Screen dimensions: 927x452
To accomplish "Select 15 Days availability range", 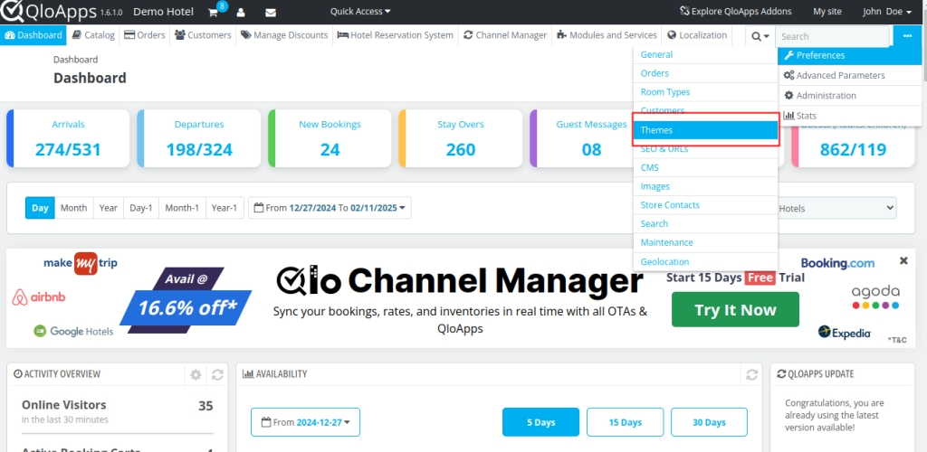I will (x=625, y=422).
